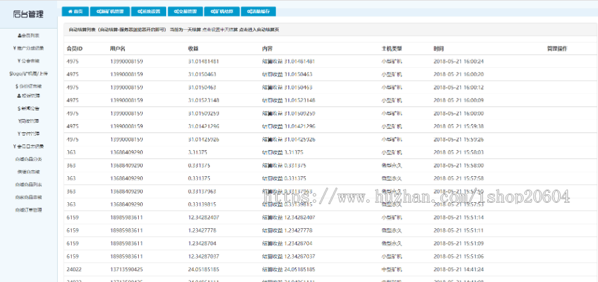
Task: Click member ID 363 in the 15:57:58 row
Action: 71,178
